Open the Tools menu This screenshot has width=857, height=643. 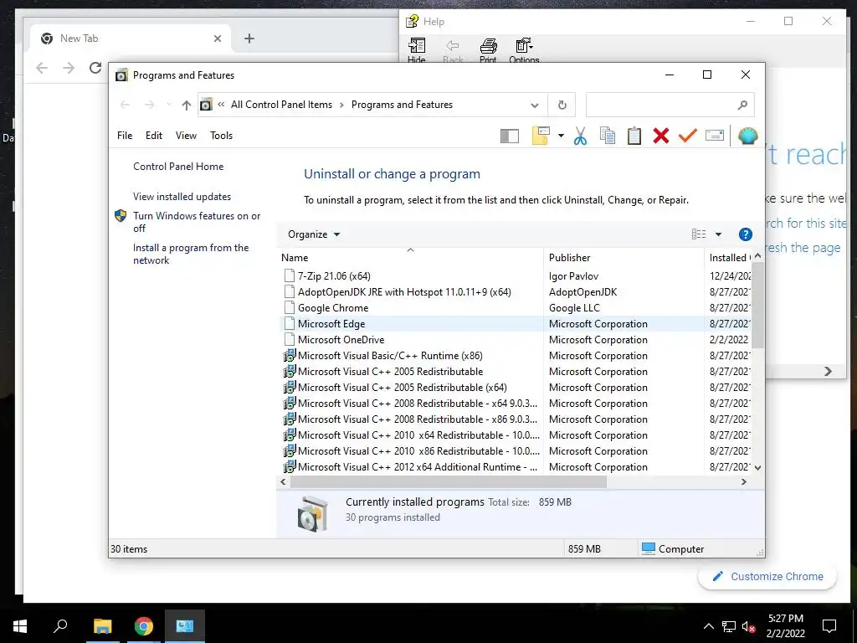click(221, 136)
